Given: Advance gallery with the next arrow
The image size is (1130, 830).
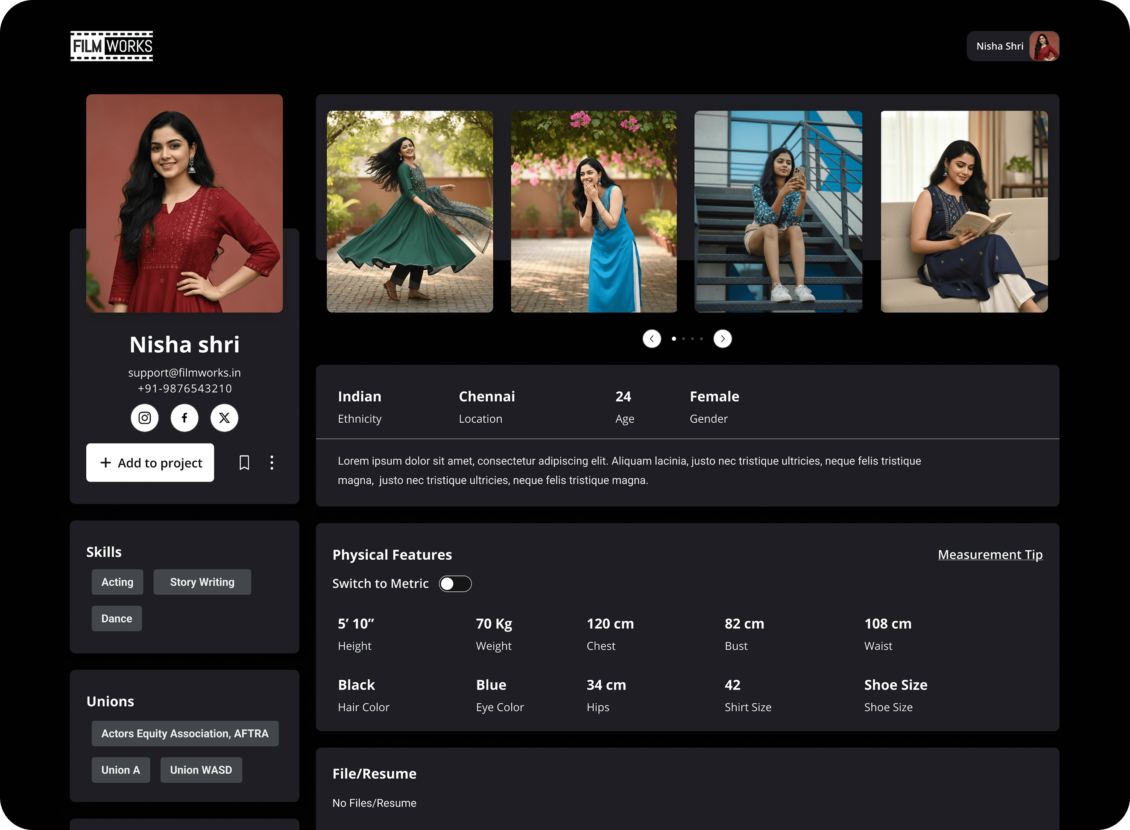Looking at the screenshot, I should (723, 339).
